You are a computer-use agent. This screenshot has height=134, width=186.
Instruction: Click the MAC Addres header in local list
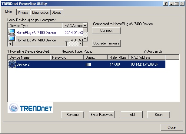click(x=73, y=26)
